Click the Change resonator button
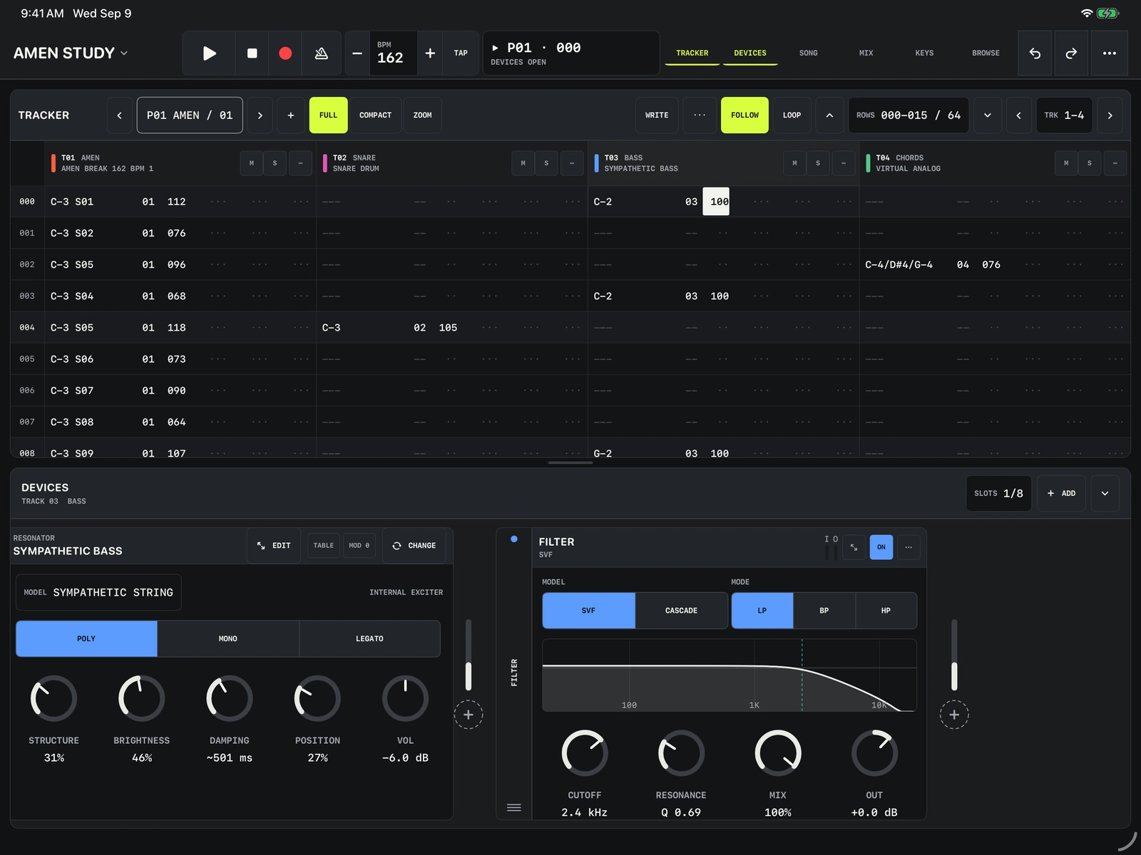This screenshot has height=855, width=1141. pyautogui.click(x=414, y=546)
